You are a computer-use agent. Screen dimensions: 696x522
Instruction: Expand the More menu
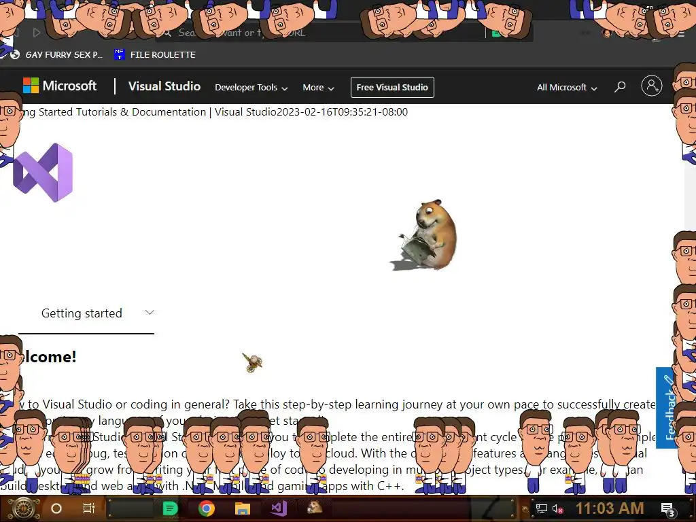point(318,88)
